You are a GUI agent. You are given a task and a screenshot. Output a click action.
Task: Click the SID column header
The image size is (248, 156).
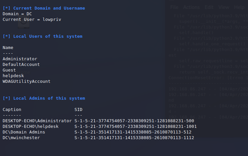[x=78, y=110]
